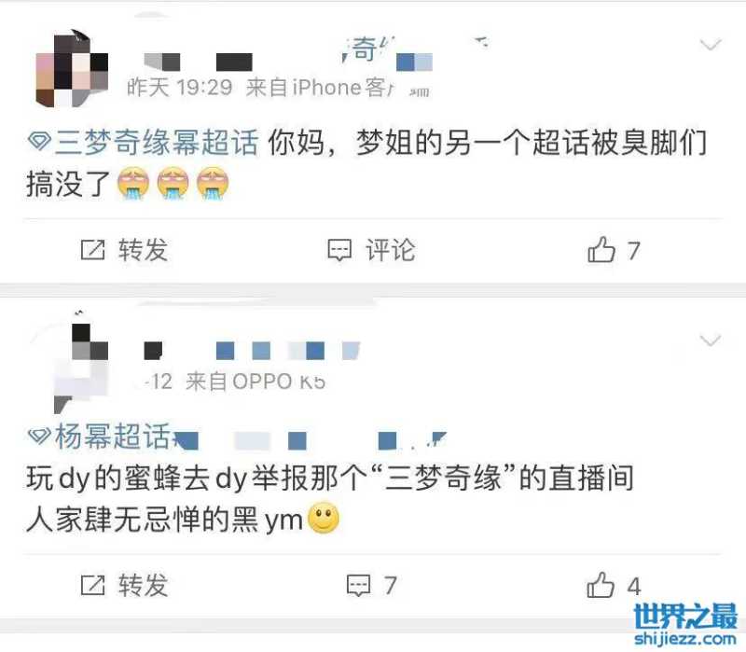This screenshot has height=652, width=746.
Task: View the second poster's pixelated avatar
Action: 81,362
